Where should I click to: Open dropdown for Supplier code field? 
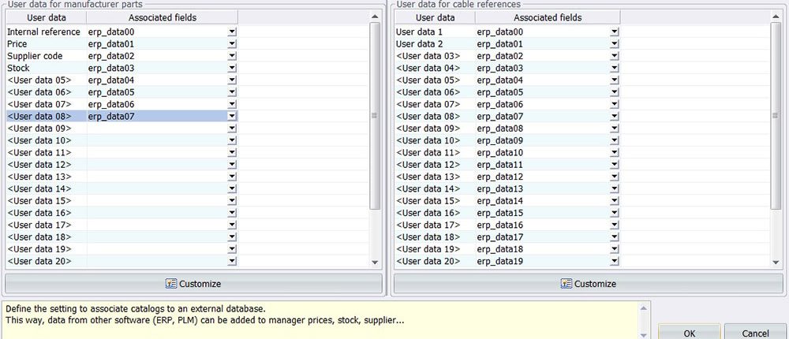point(232,56)
